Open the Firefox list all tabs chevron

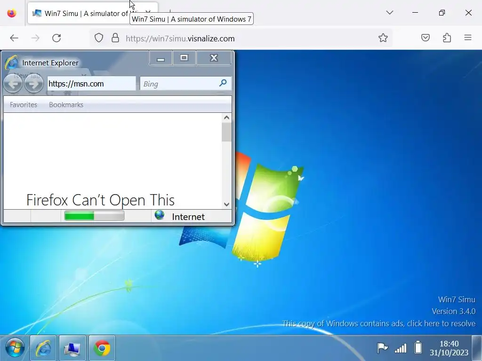pyautogui.click(x=389, y=13)
